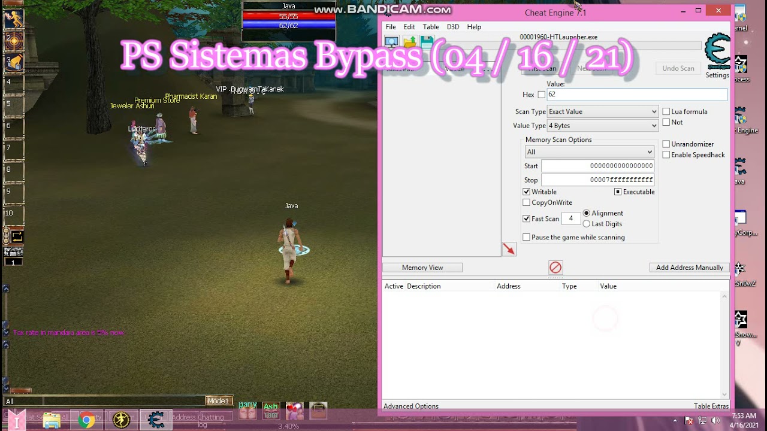Enable the Lua formula checkbox
The height and width of the screenshot is (431, 767).
point(666,111)
